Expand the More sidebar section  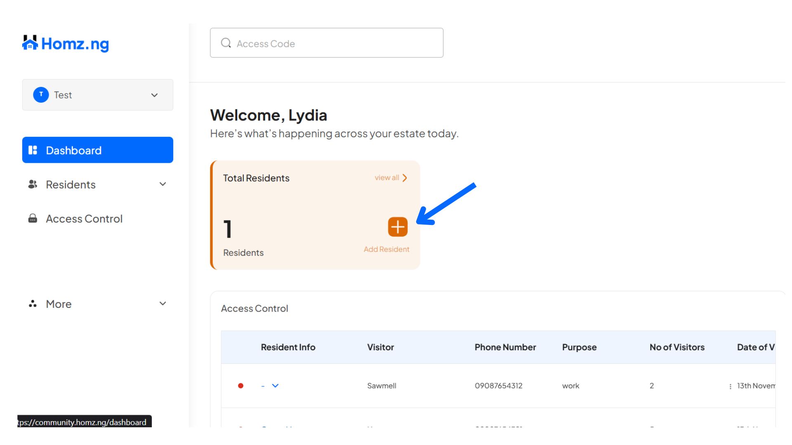pos(163,304)
